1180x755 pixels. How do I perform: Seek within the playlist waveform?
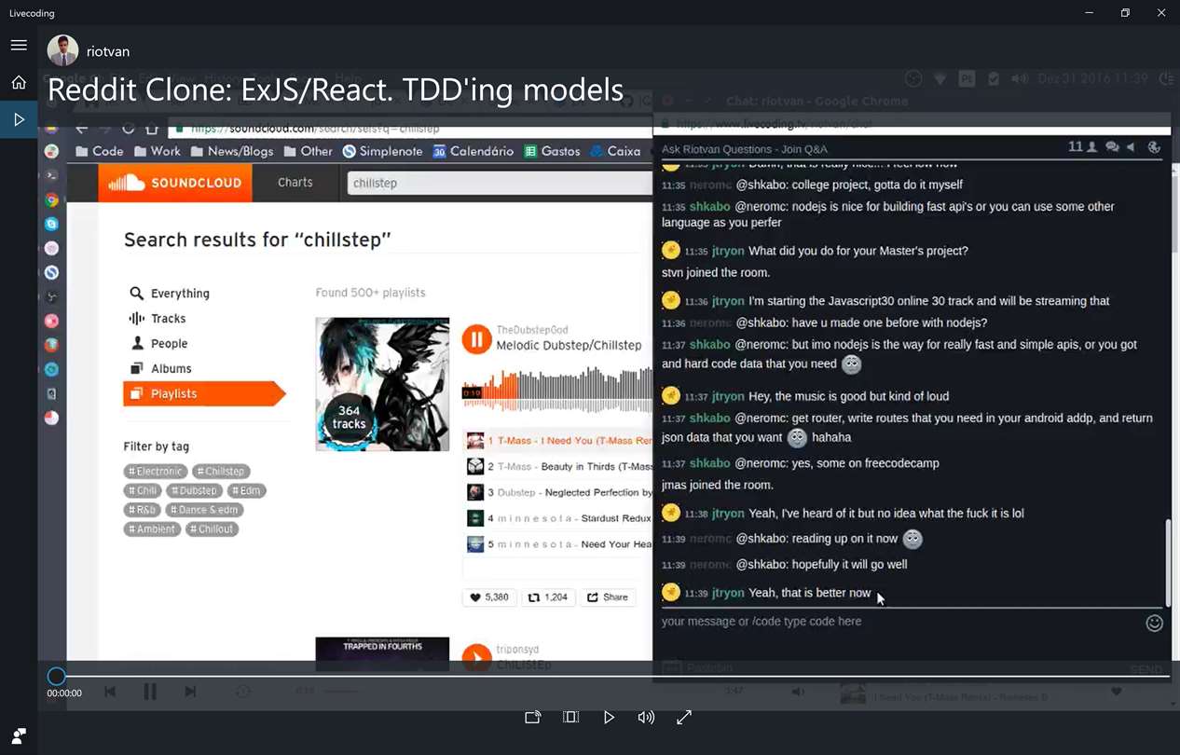click(557, 388)
